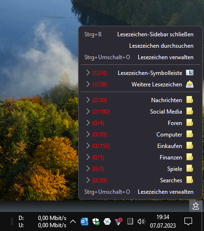This screenshot has width=204, height=231.
Task: Expand Weitere Lesezeichen submenu chevron
Action: pos(88,84)
